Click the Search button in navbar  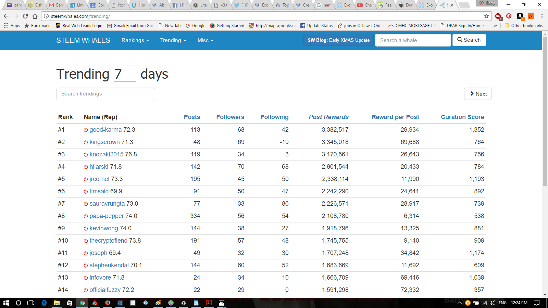click(x=469, y=40)
